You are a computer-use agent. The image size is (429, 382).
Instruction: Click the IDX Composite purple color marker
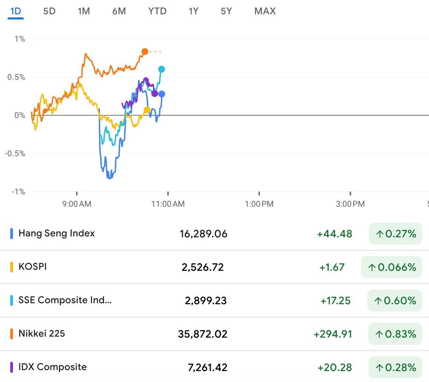12,367
